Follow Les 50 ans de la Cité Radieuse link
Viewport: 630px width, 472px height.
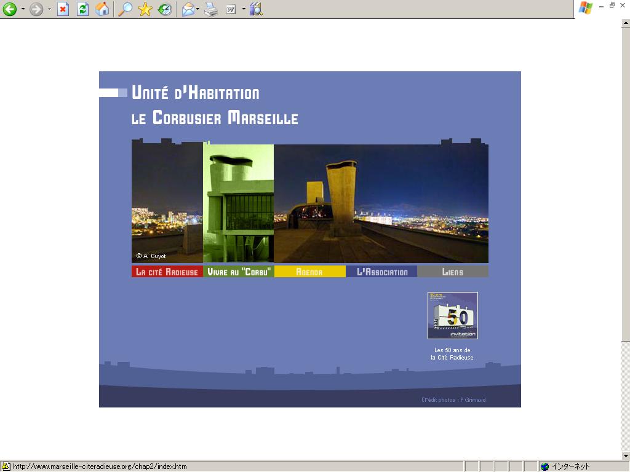(452, 353)
